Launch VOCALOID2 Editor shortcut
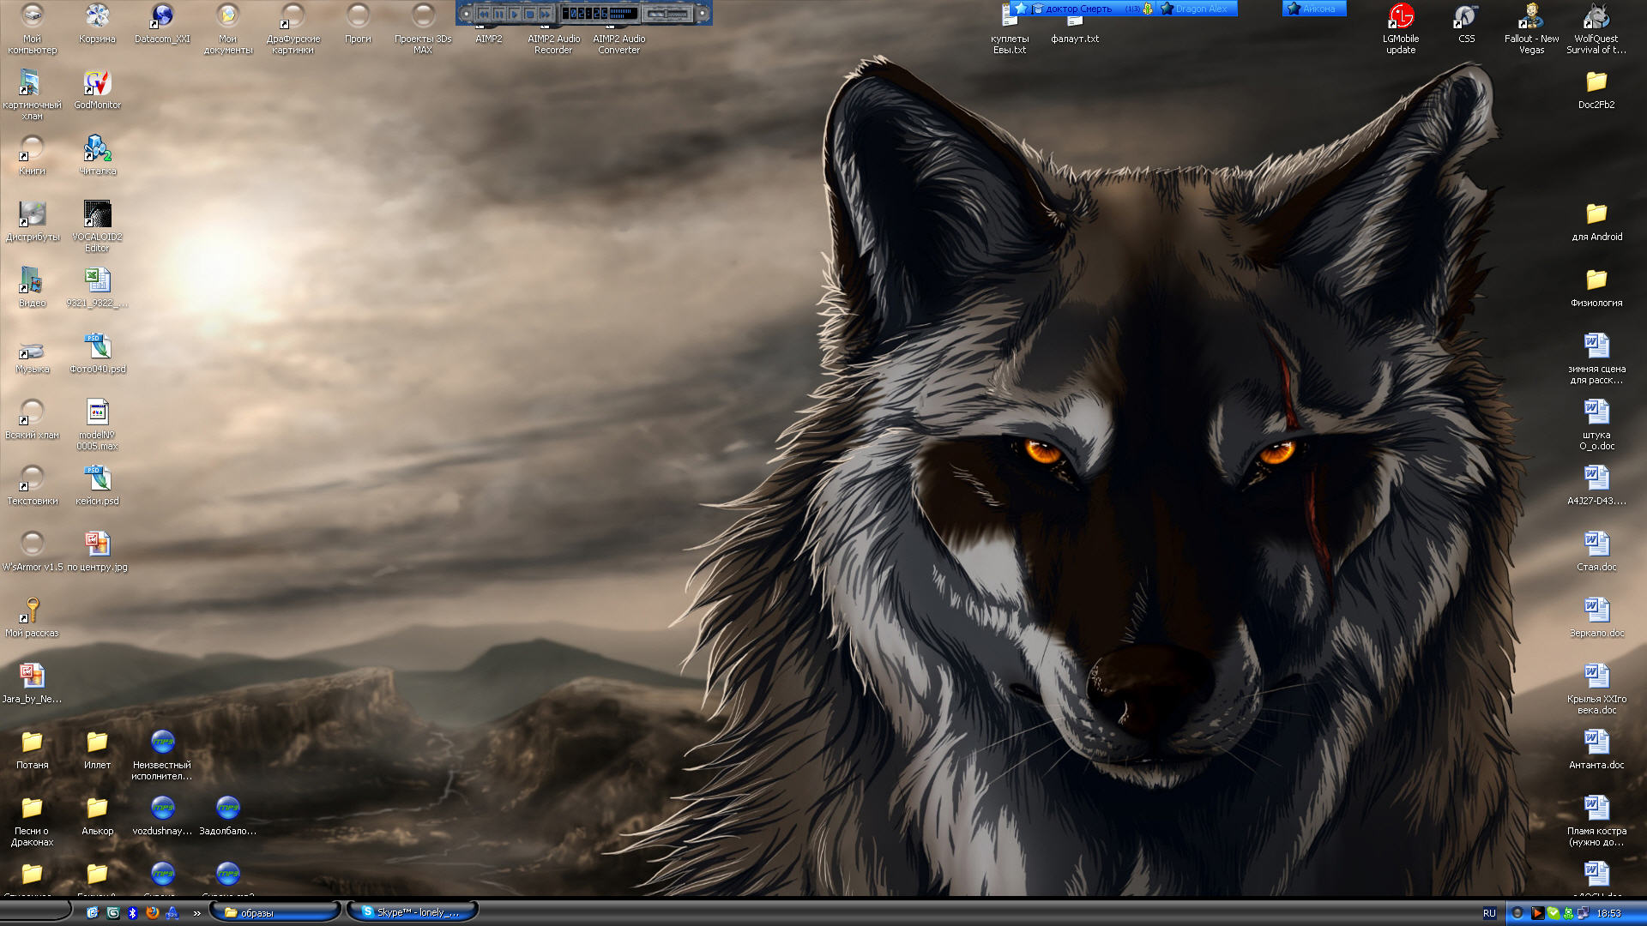1647x926 pixels. tap(97, 226)
